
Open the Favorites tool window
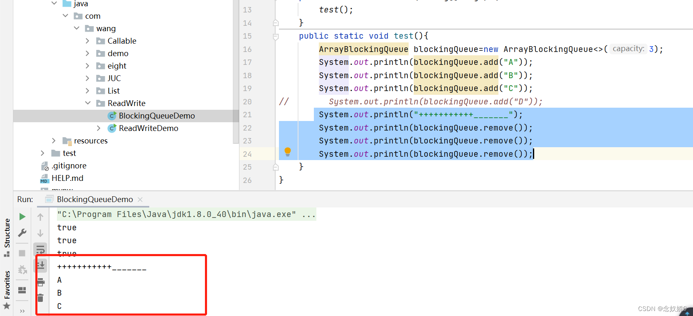pyautogui.click(x=7, y=290)
